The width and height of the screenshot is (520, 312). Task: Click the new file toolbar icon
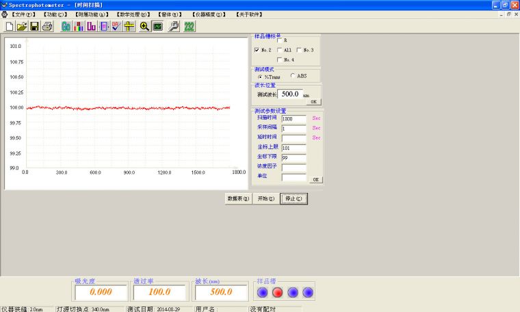point(11,26)
